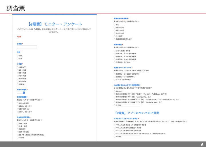Select 毎日 for highway usage
This screenshot has height=147, width=206.
(114, 25)
